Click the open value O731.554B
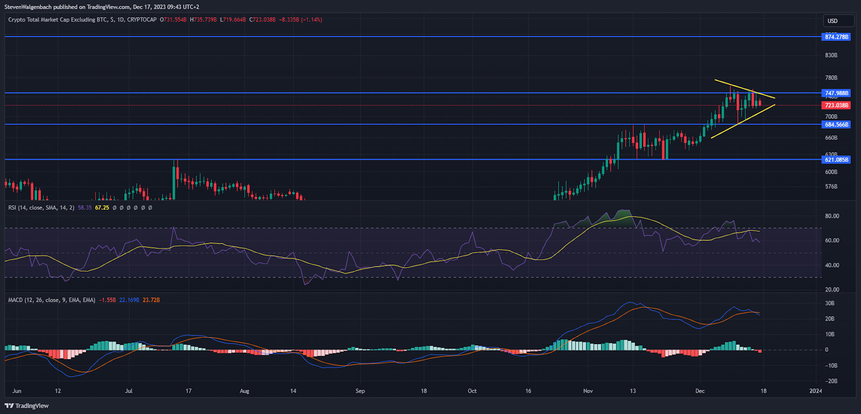Image resolution: width=861 pixels, height=414 pixels. (173, 20)
